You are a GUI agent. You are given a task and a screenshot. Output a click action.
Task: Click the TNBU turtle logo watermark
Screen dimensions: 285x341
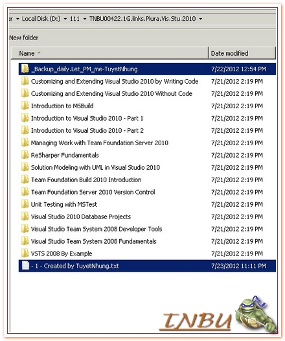point(218,314)
